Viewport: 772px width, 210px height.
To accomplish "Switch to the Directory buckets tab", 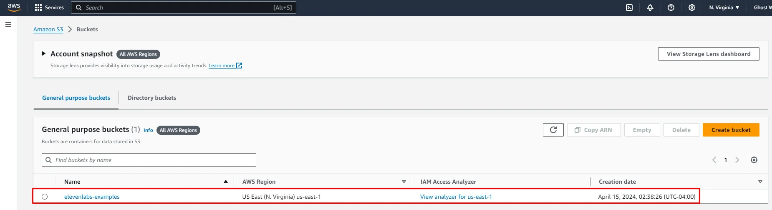I will coord(152,98).
